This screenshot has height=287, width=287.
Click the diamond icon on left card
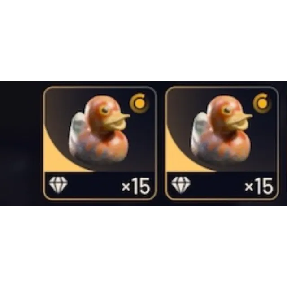point(58,184)
